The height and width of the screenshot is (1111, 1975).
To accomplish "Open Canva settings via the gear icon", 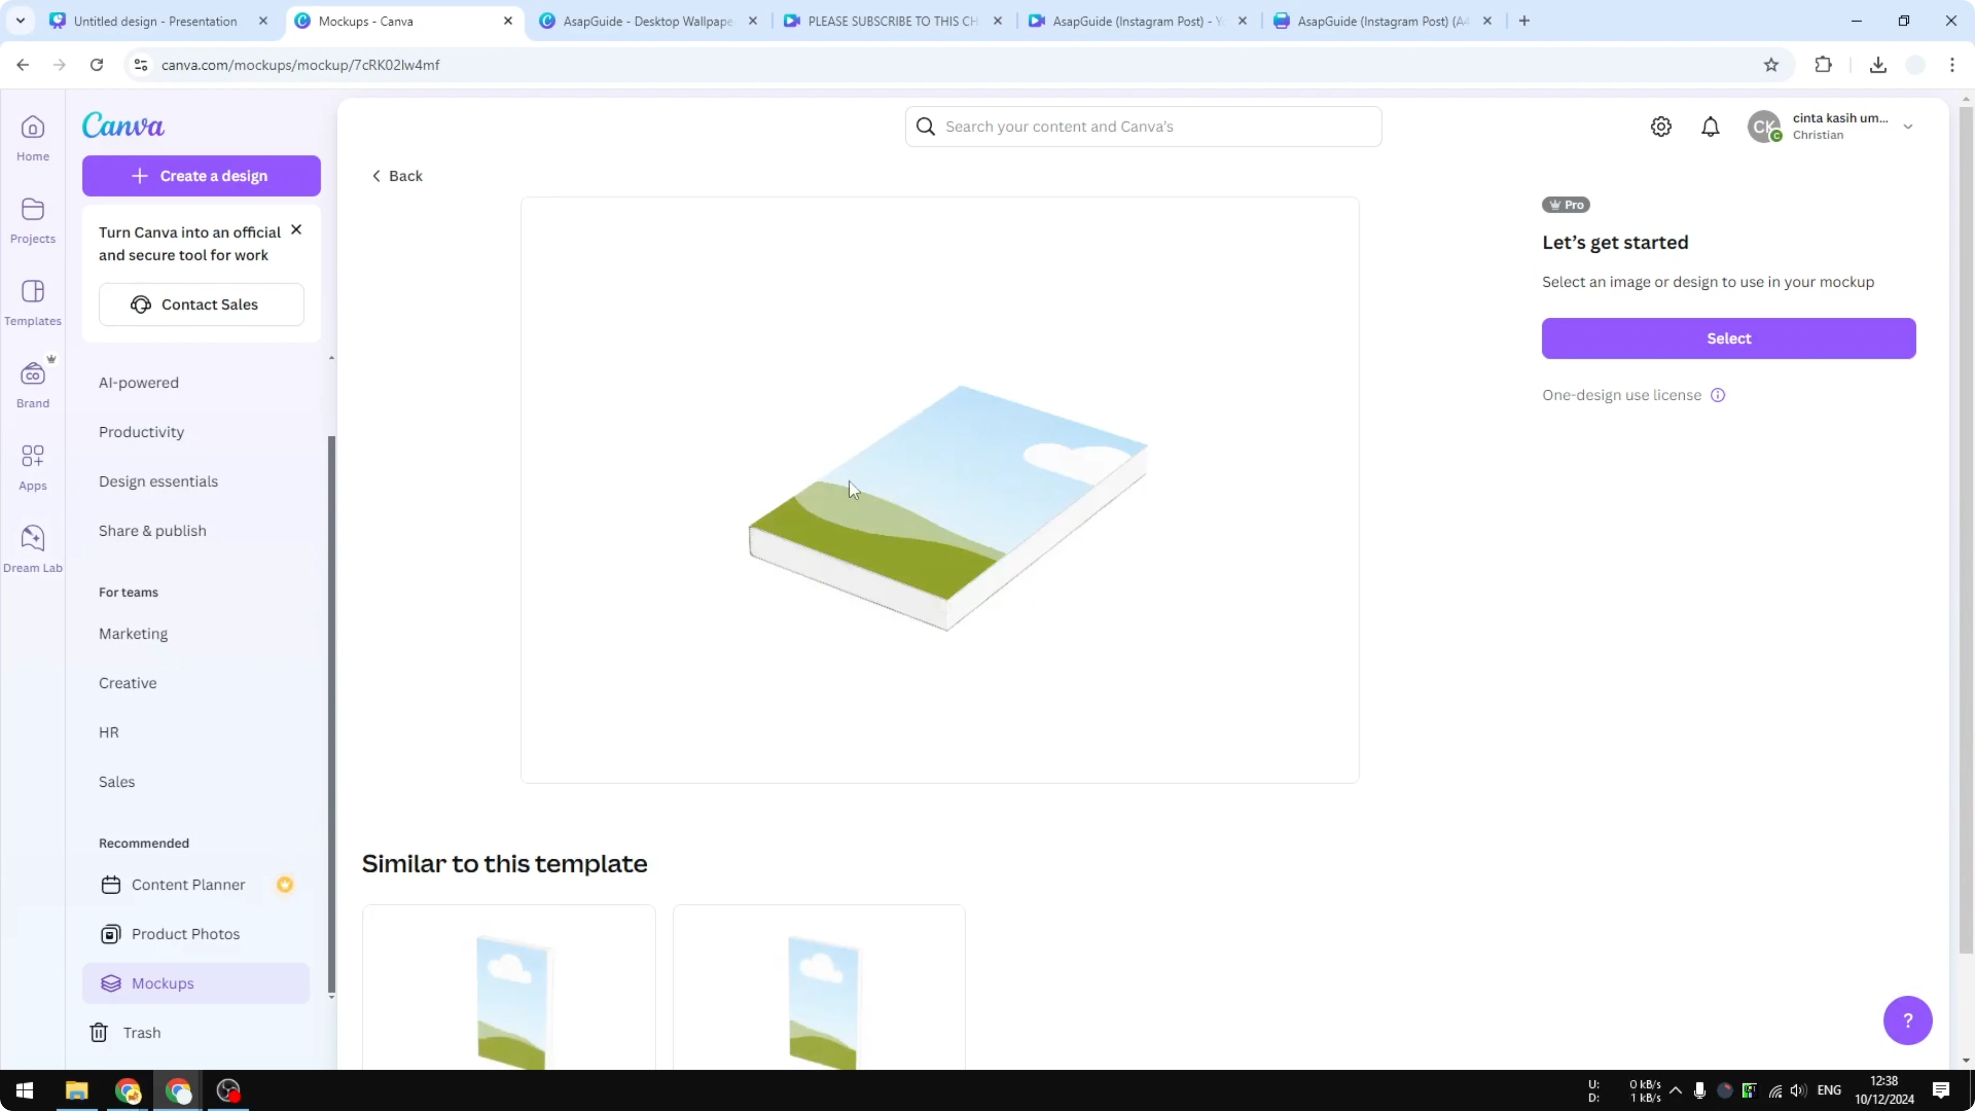I will 1661,126.
